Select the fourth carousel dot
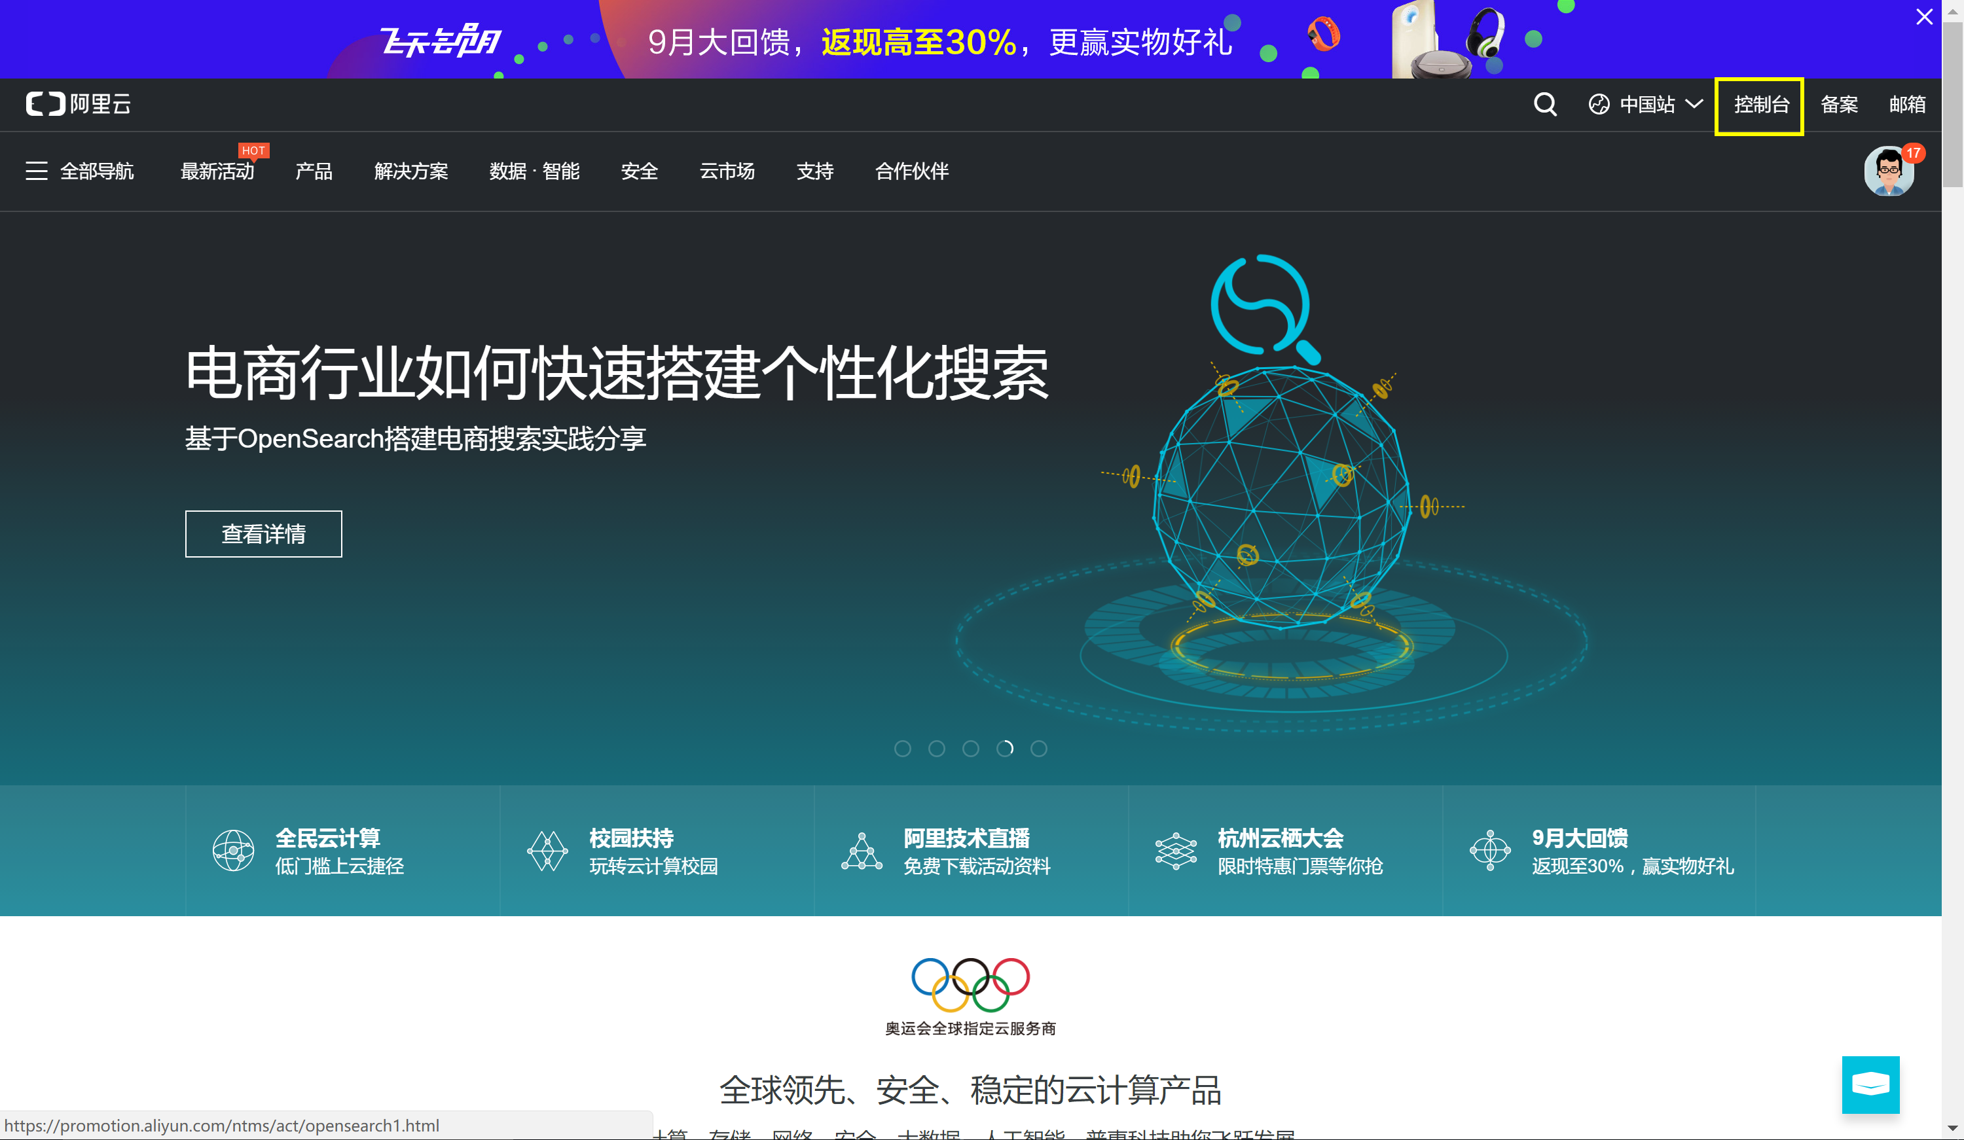Viewport: 1964px width, 1140px height. 1005,749
